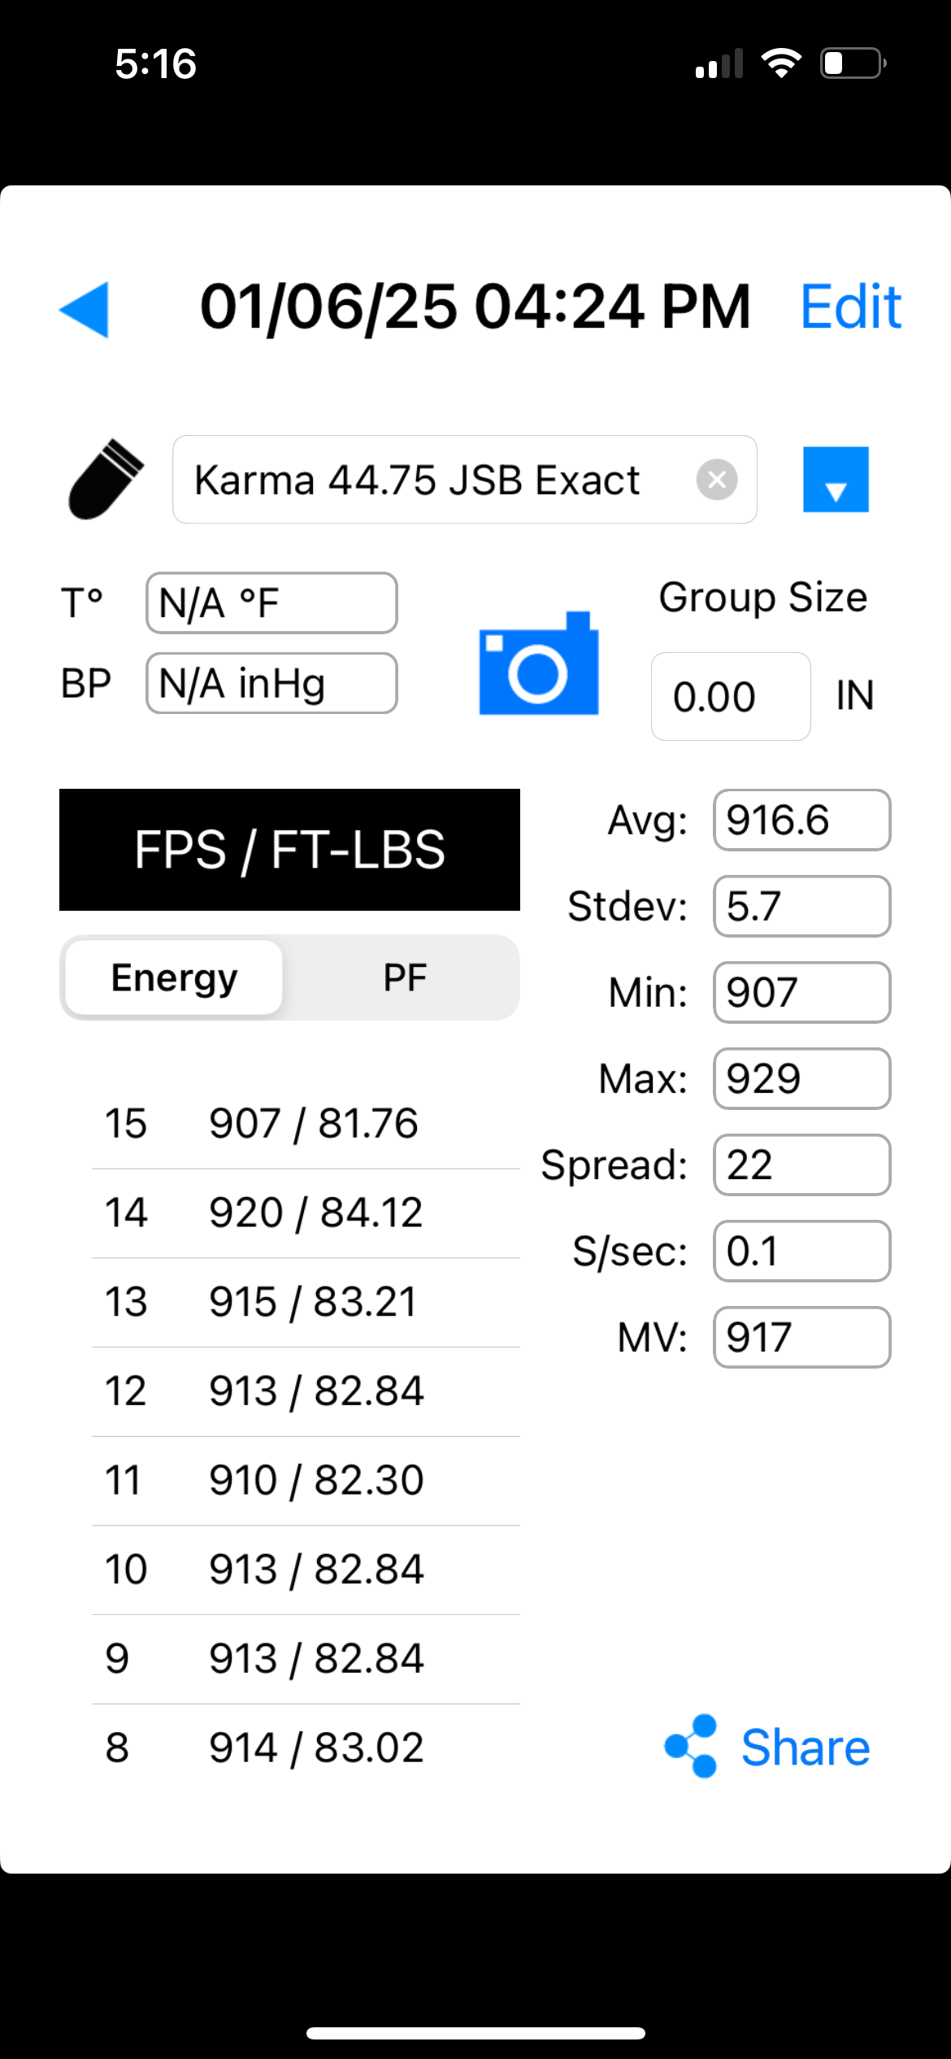Tap the blue back arrow
The height and width of the screenshot is (2059, 951).
point(84,309)
